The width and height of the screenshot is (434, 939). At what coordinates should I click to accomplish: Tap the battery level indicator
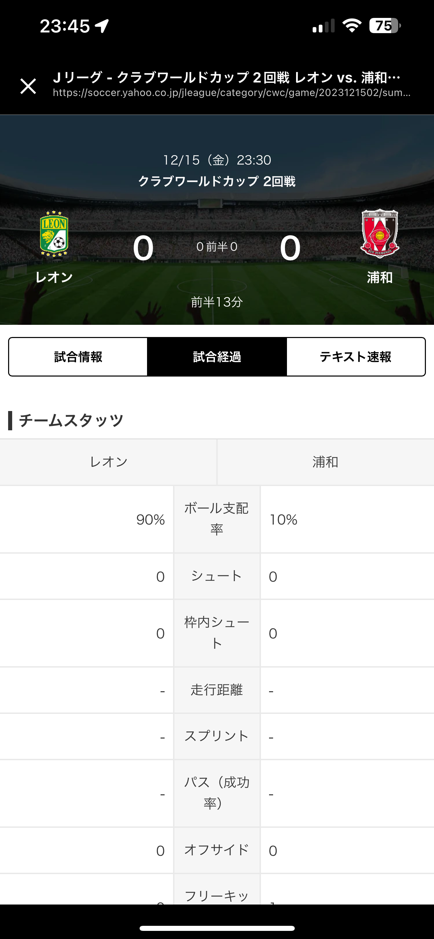click(385, 26)
